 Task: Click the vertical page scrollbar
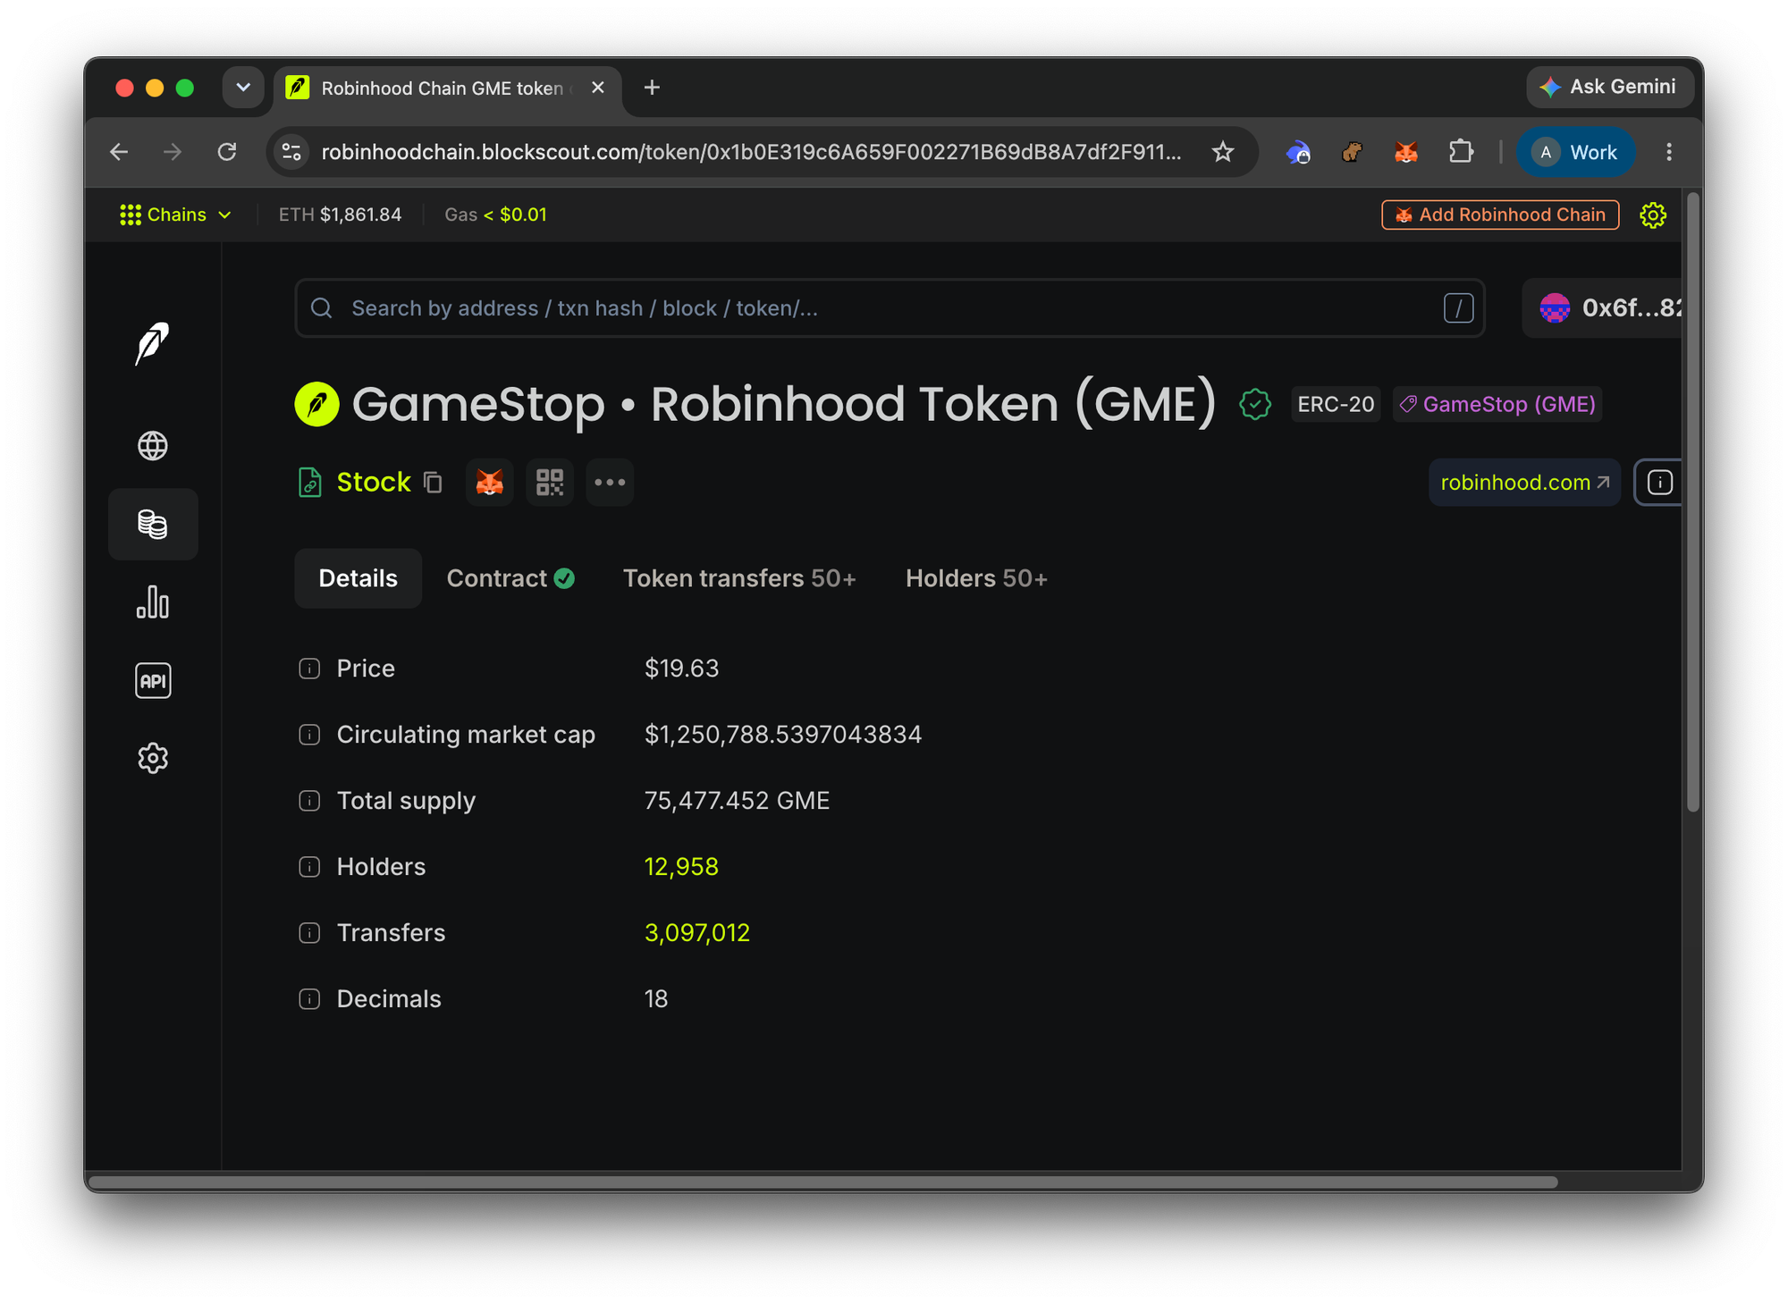click(x=1692, y=503)
